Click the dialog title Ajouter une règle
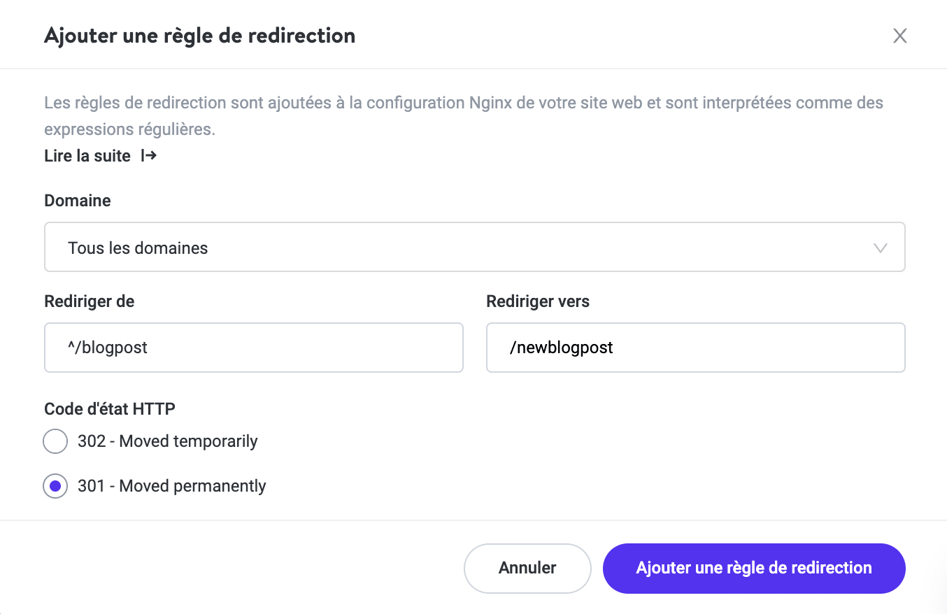Image resolution: width=947 pixels, height=614 pixels. coord(200,35)
